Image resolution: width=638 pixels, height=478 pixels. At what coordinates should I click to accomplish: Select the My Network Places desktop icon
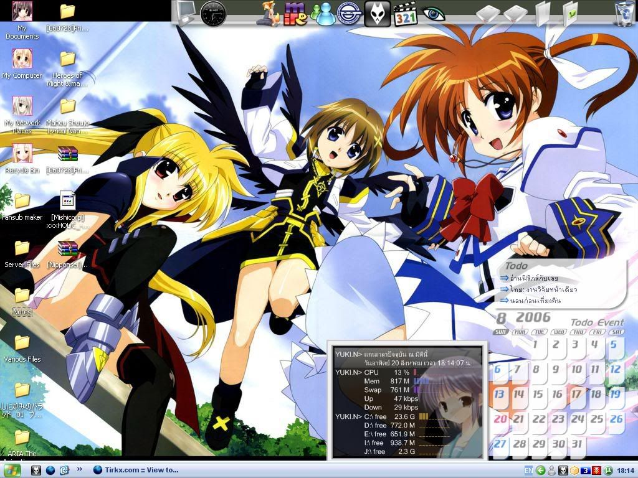coord(22,115)
